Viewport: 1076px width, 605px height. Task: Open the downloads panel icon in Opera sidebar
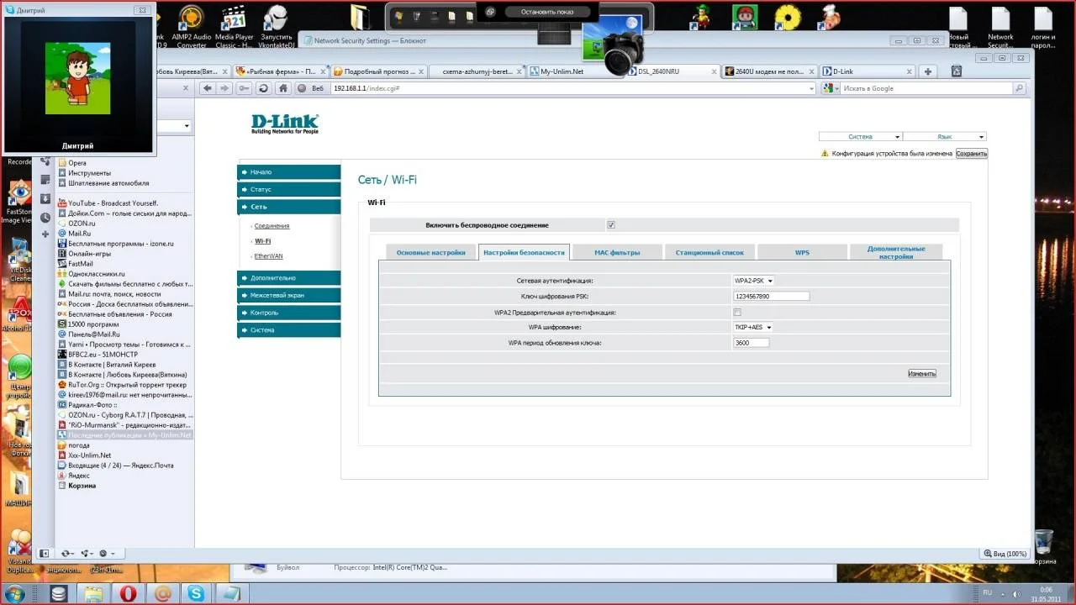(45, 198)
